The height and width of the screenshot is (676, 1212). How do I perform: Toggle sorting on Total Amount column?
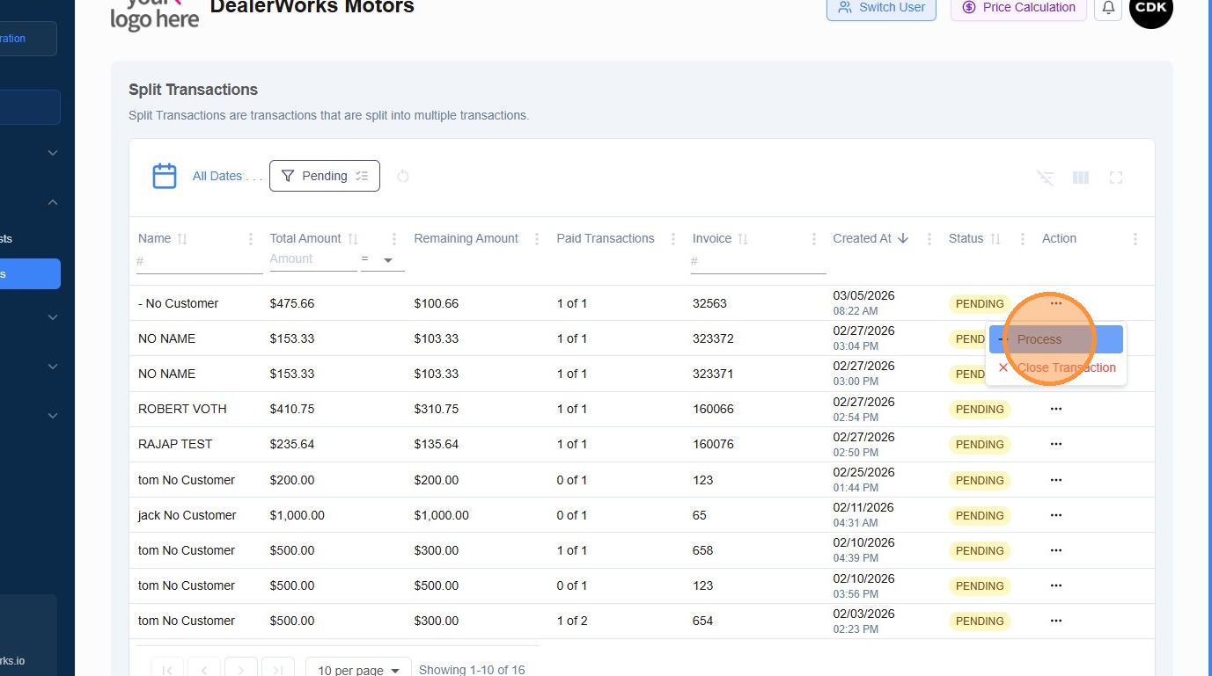pos(353,239)
